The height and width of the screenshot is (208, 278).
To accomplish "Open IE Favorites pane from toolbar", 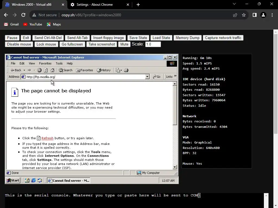I will (x=85, y=70).
